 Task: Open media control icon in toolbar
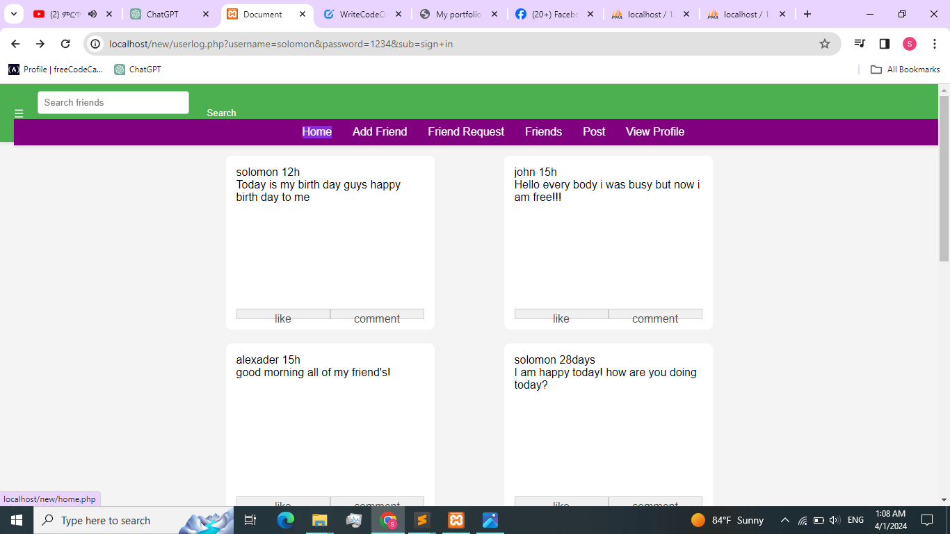860,44
